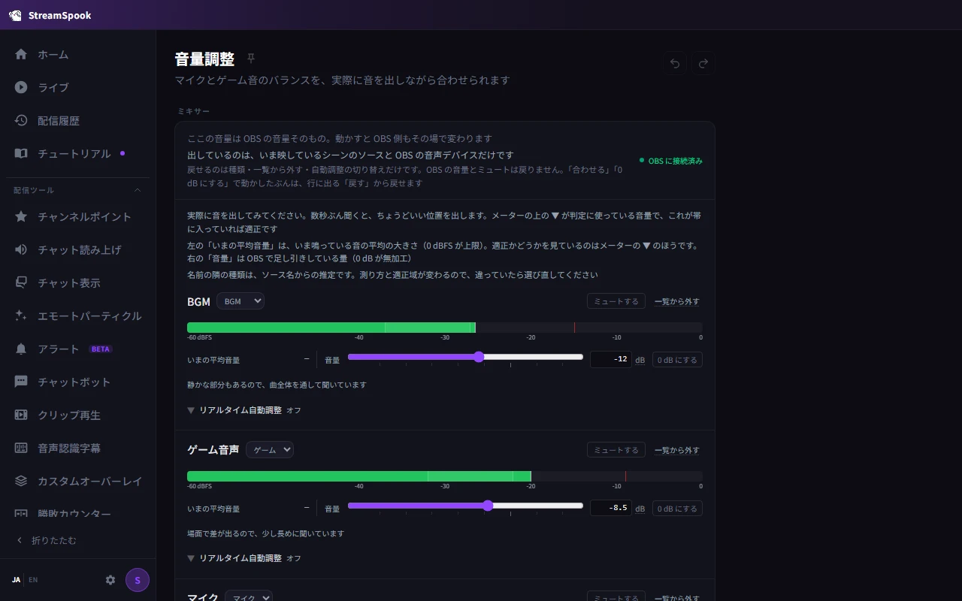The height and width of the screenshot is (601, 962).
Task: Click チャットボット chat bubble icon
Action: point(21,382)
